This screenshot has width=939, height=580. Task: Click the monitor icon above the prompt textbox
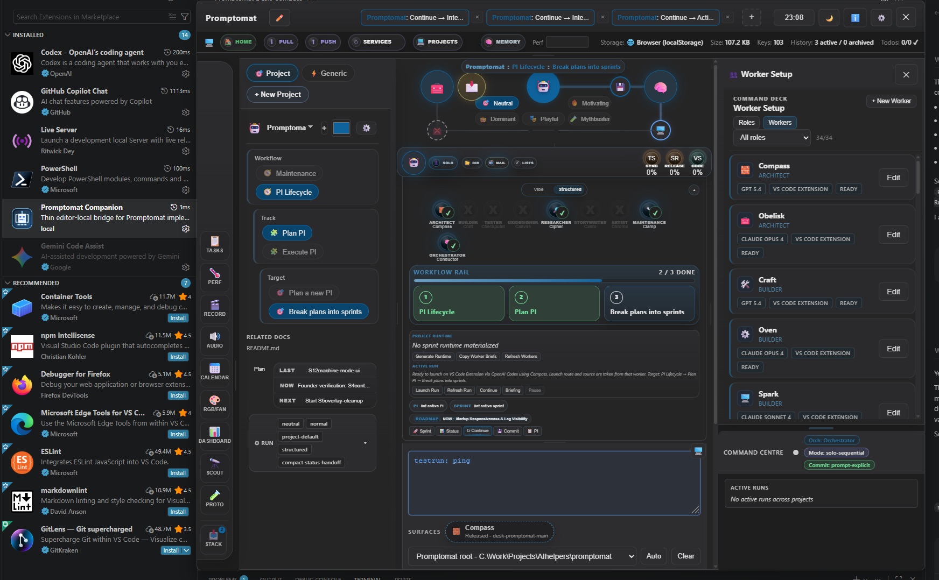point(698,451)
